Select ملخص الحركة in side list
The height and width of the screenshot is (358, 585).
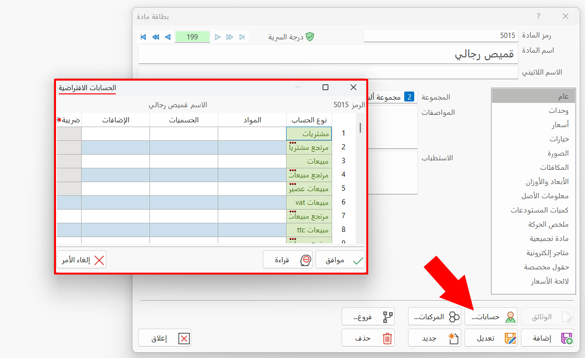coord(533,224)
